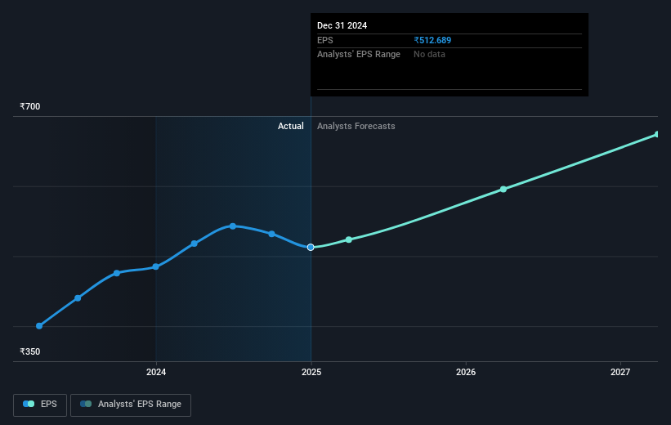Click the 'Actual' region label

[x=291, y=126]
